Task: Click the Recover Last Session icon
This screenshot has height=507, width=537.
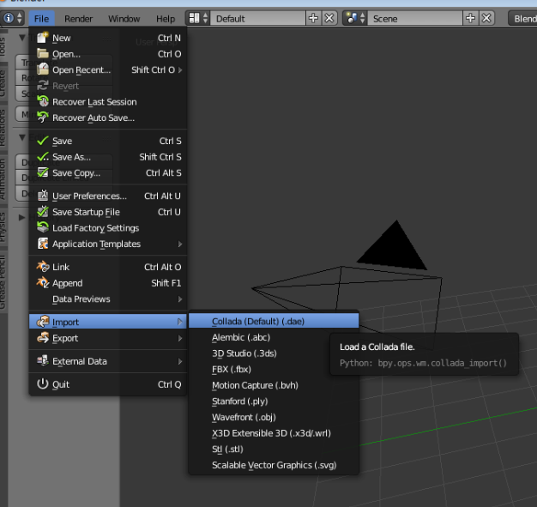Action: [43, 101]
